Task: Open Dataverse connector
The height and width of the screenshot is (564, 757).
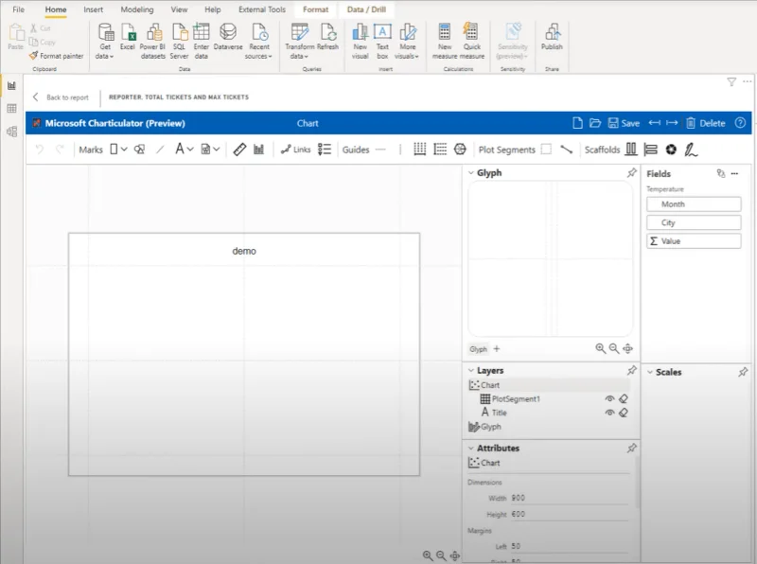Action: pyautogui.click(x=228, y=37)
